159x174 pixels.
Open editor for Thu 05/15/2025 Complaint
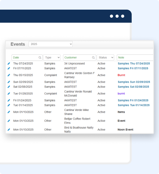point(9,75)
